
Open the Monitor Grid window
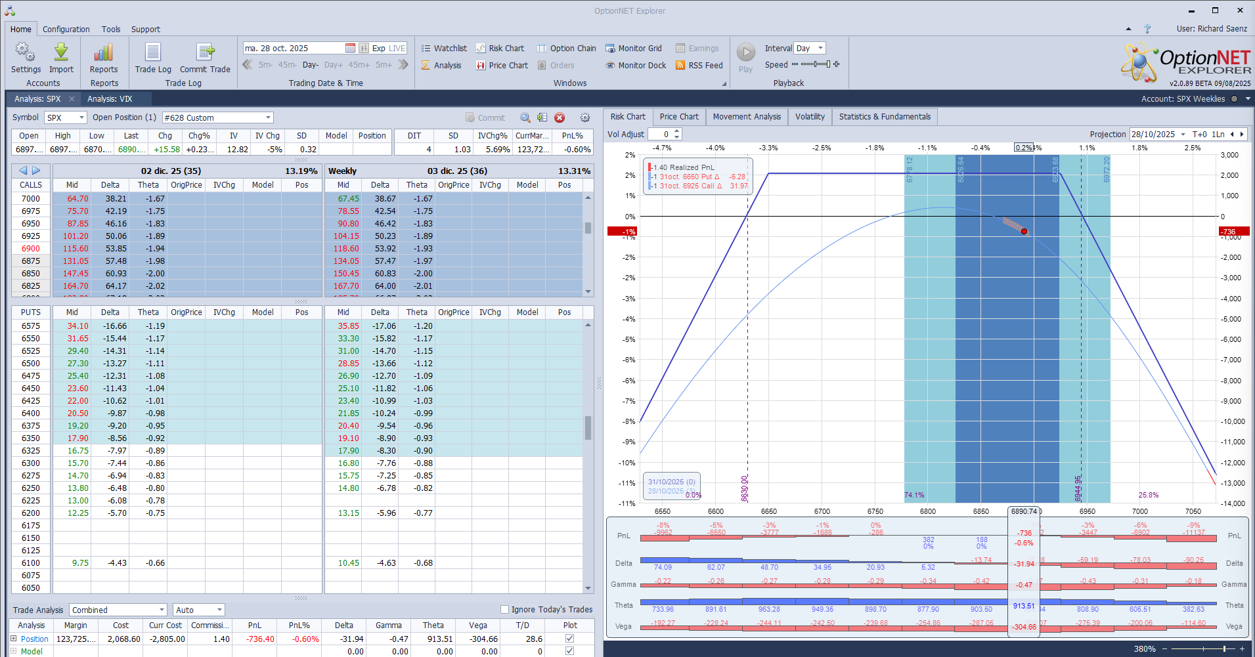(633, 48)
